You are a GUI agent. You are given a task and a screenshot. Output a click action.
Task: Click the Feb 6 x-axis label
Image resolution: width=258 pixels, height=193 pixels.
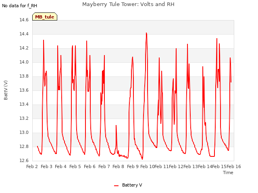pos(89,166)
